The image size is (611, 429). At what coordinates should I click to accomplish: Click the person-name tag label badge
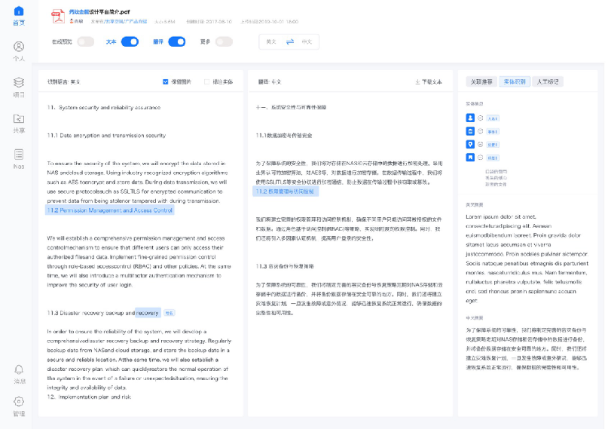coord(493,118)
